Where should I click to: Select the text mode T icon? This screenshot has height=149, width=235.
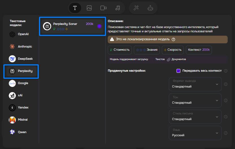[x=75, y=8]
